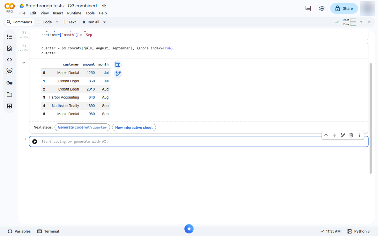Open the Gemini sparkle button at bottom
The height and width of the screenshot is (236, 378).
pos(189,229)
